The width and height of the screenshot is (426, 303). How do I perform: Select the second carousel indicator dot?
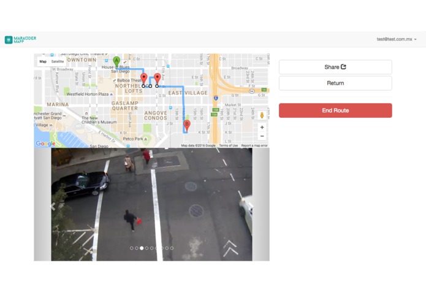click(x=137, y=248)
